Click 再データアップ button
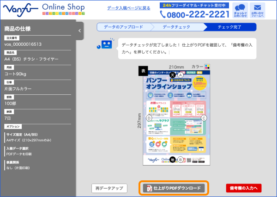This screenshot has height=197, width=277. [x=109, y=188]
